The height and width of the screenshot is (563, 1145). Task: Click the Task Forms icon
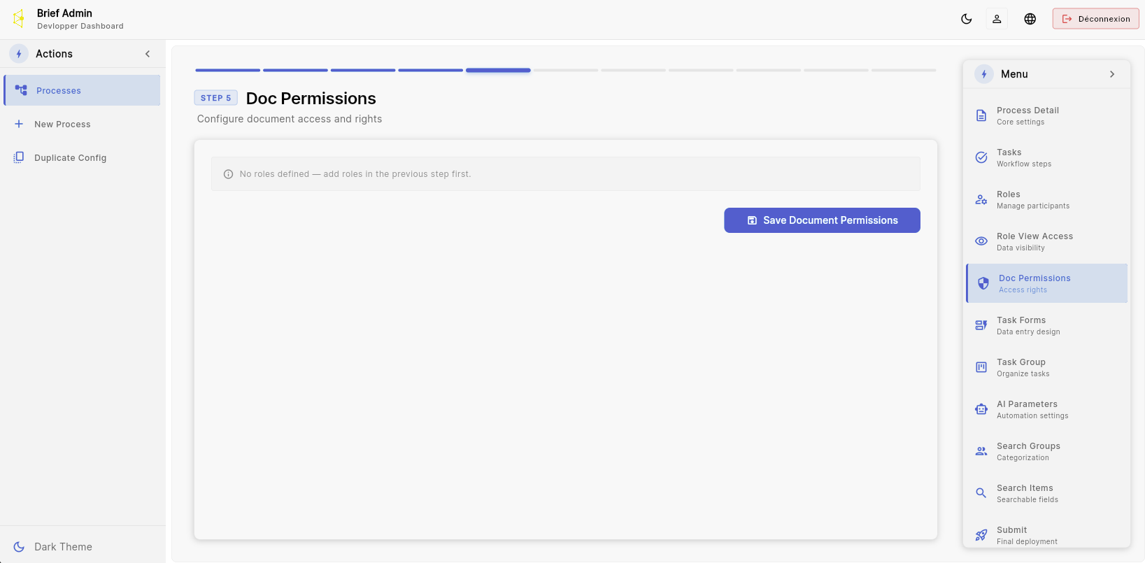981,325
